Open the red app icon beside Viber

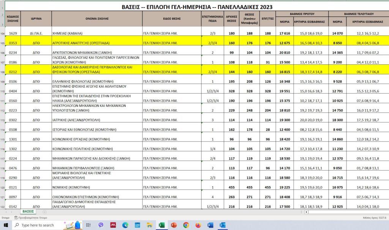[113, 225]
